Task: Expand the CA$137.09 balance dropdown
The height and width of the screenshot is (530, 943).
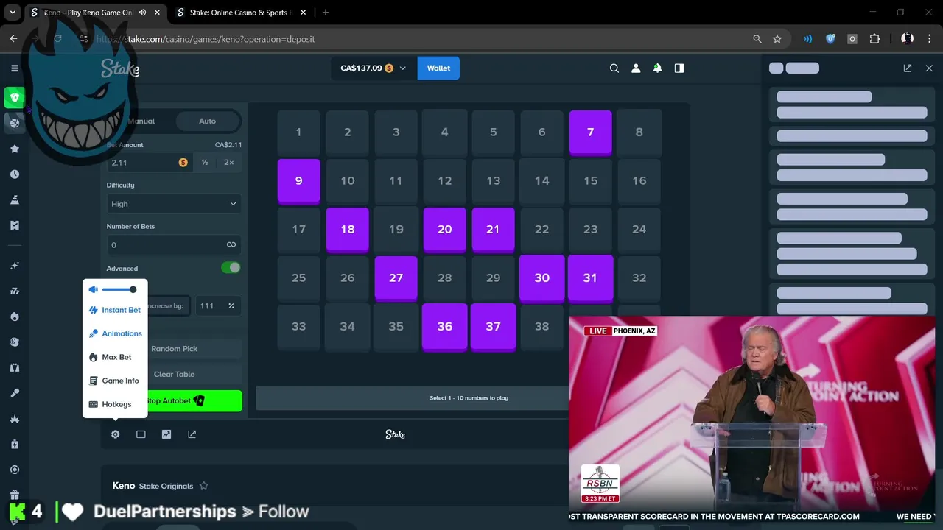Action: (x=373, y=68)
